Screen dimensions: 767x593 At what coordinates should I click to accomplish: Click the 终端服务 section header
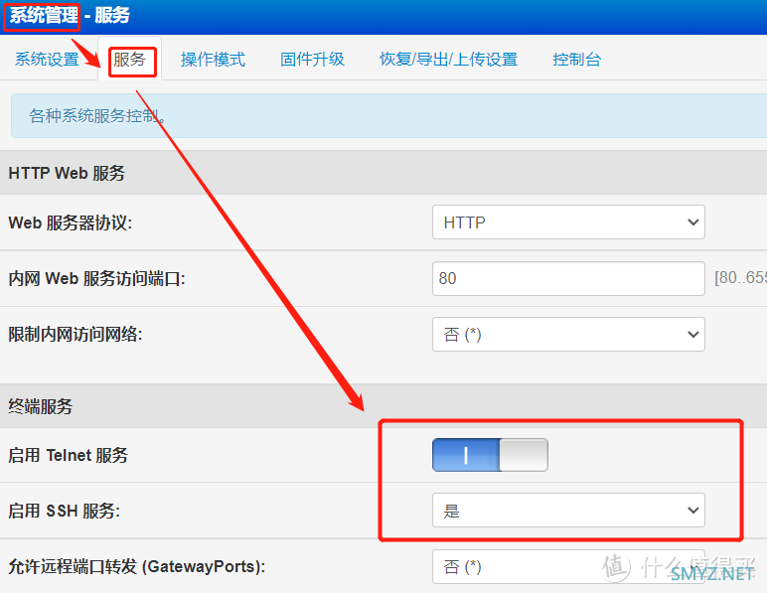tap(40, 406)
